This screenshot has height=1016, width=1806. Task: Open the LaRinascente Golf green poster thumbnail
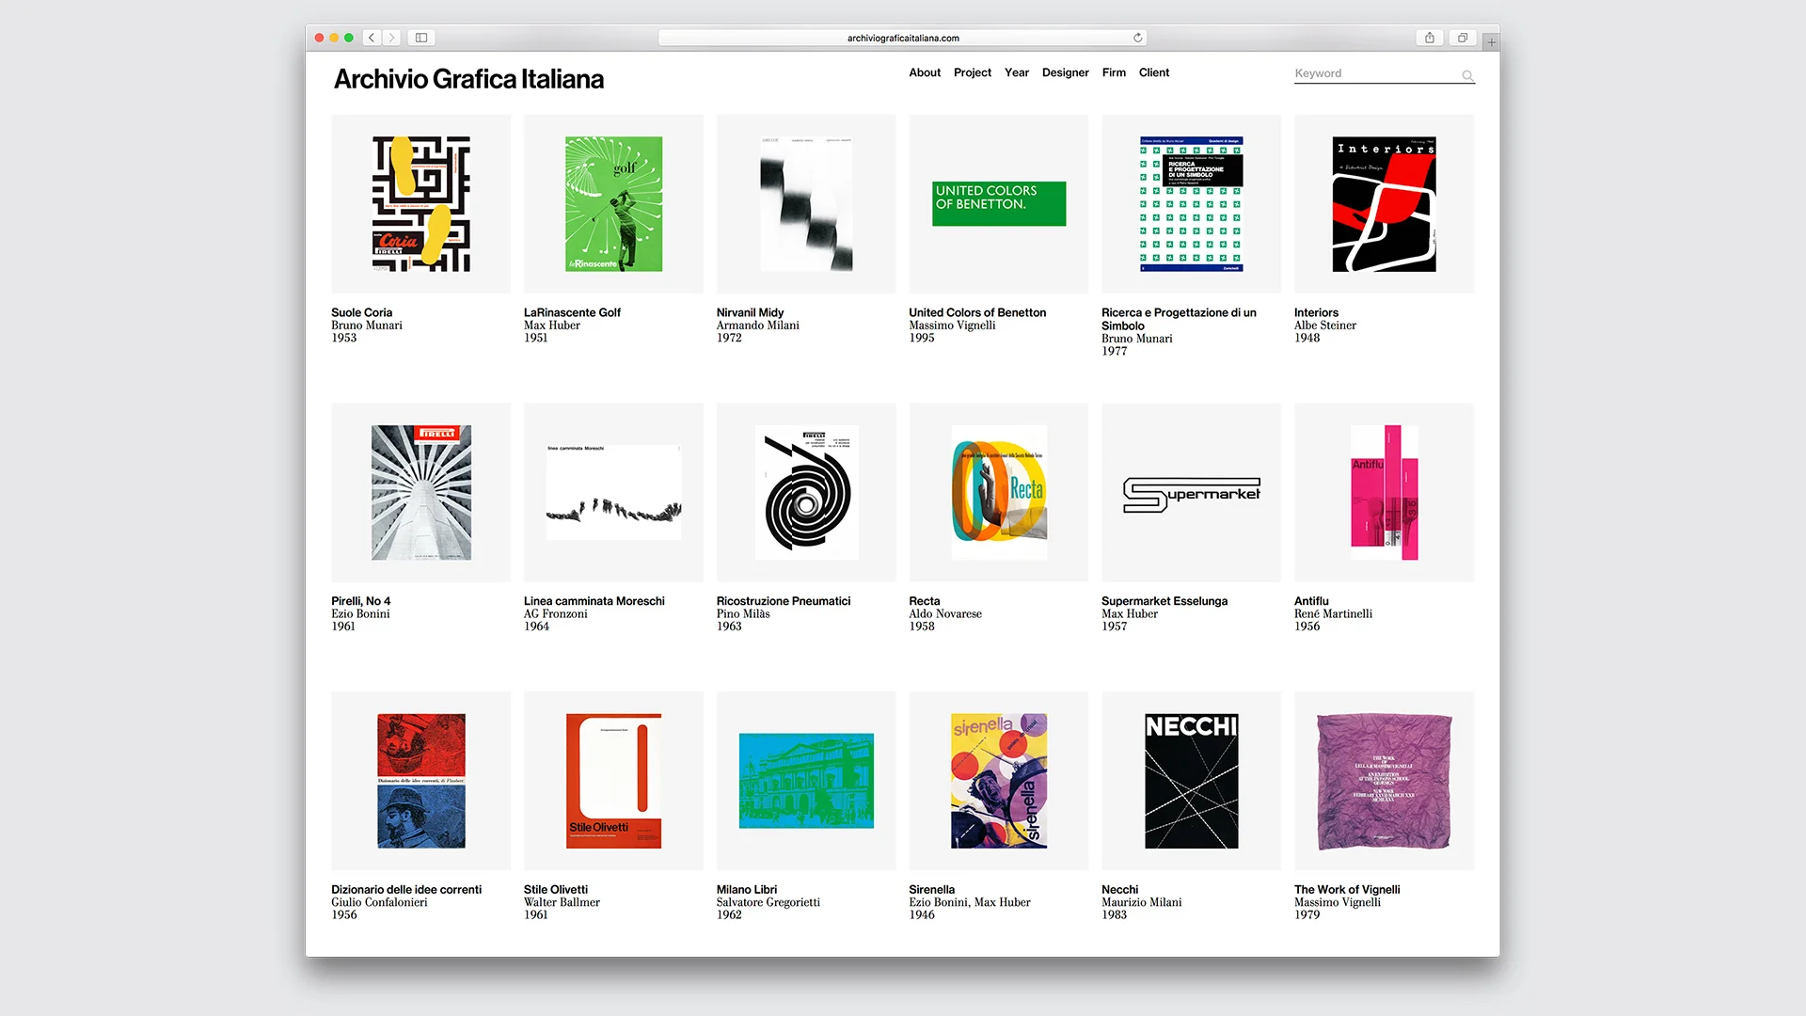coord(613,204)
